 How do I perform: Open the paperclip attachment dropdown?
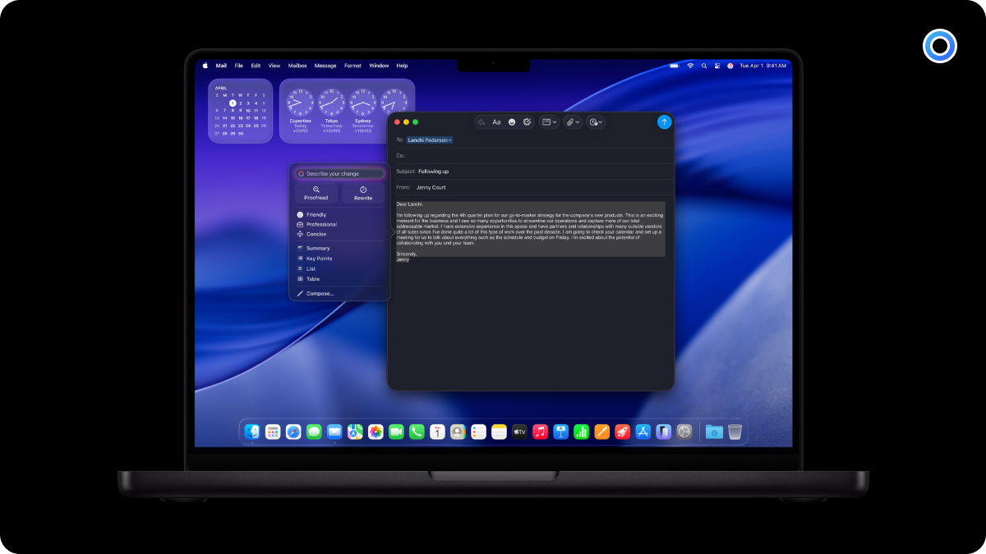(573, 122)
